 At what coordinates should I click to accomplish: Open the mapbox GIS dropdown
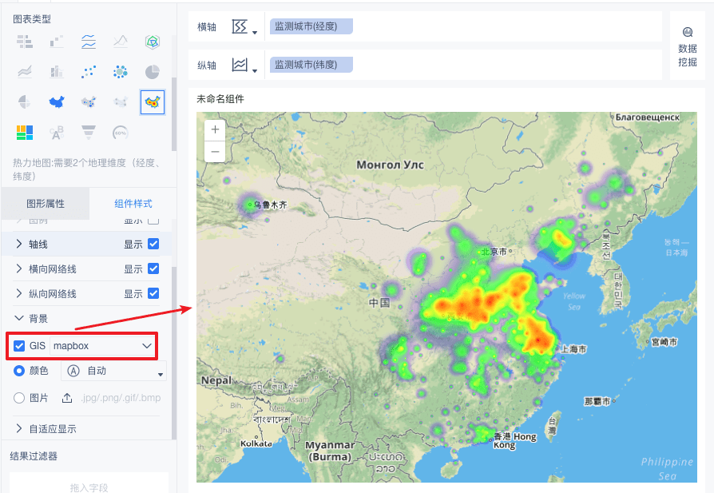point(102,346)
